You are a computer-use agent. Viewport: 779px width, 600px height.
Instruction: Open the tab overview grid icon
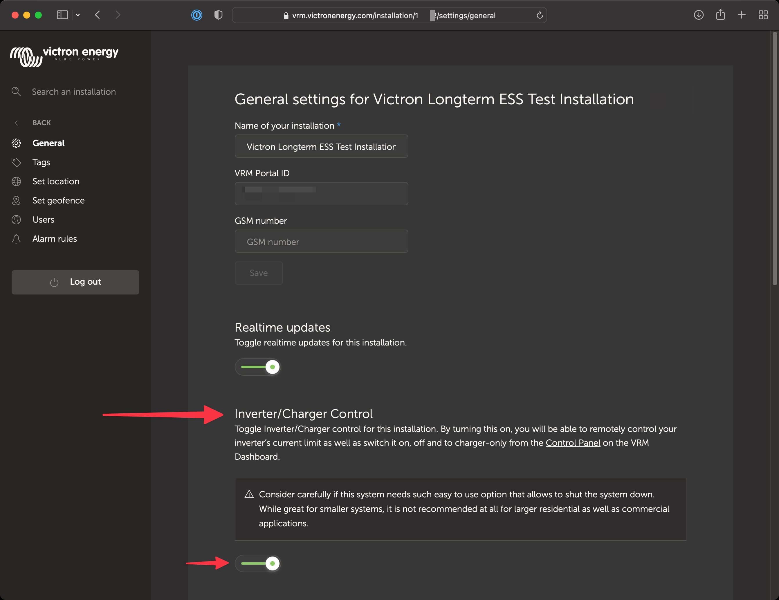tap(763, 15)
